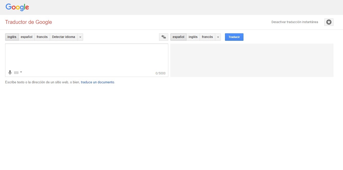Viewport: 343px width, 170px height.
Task: Open the traduce un documento link
Action: (97, 82)
